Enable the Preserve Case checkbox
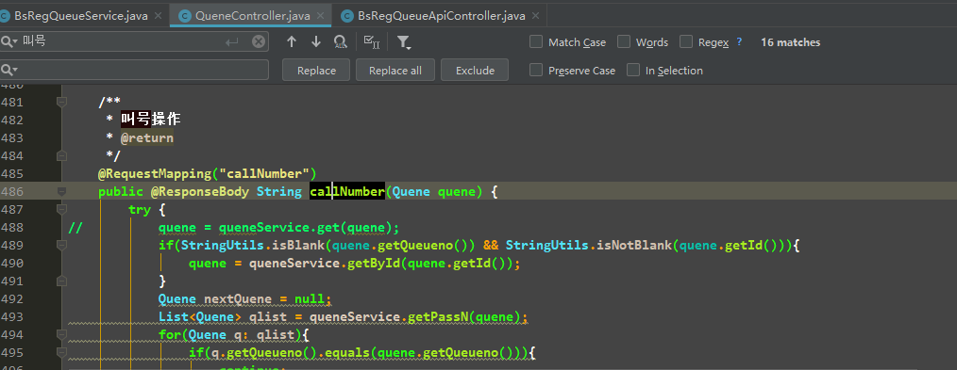This screenshot has width=957, height=370. [536, 70]
